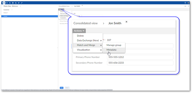Click the user avatar icon
Viewport: 192px width, 93px height.
(188, 3)
